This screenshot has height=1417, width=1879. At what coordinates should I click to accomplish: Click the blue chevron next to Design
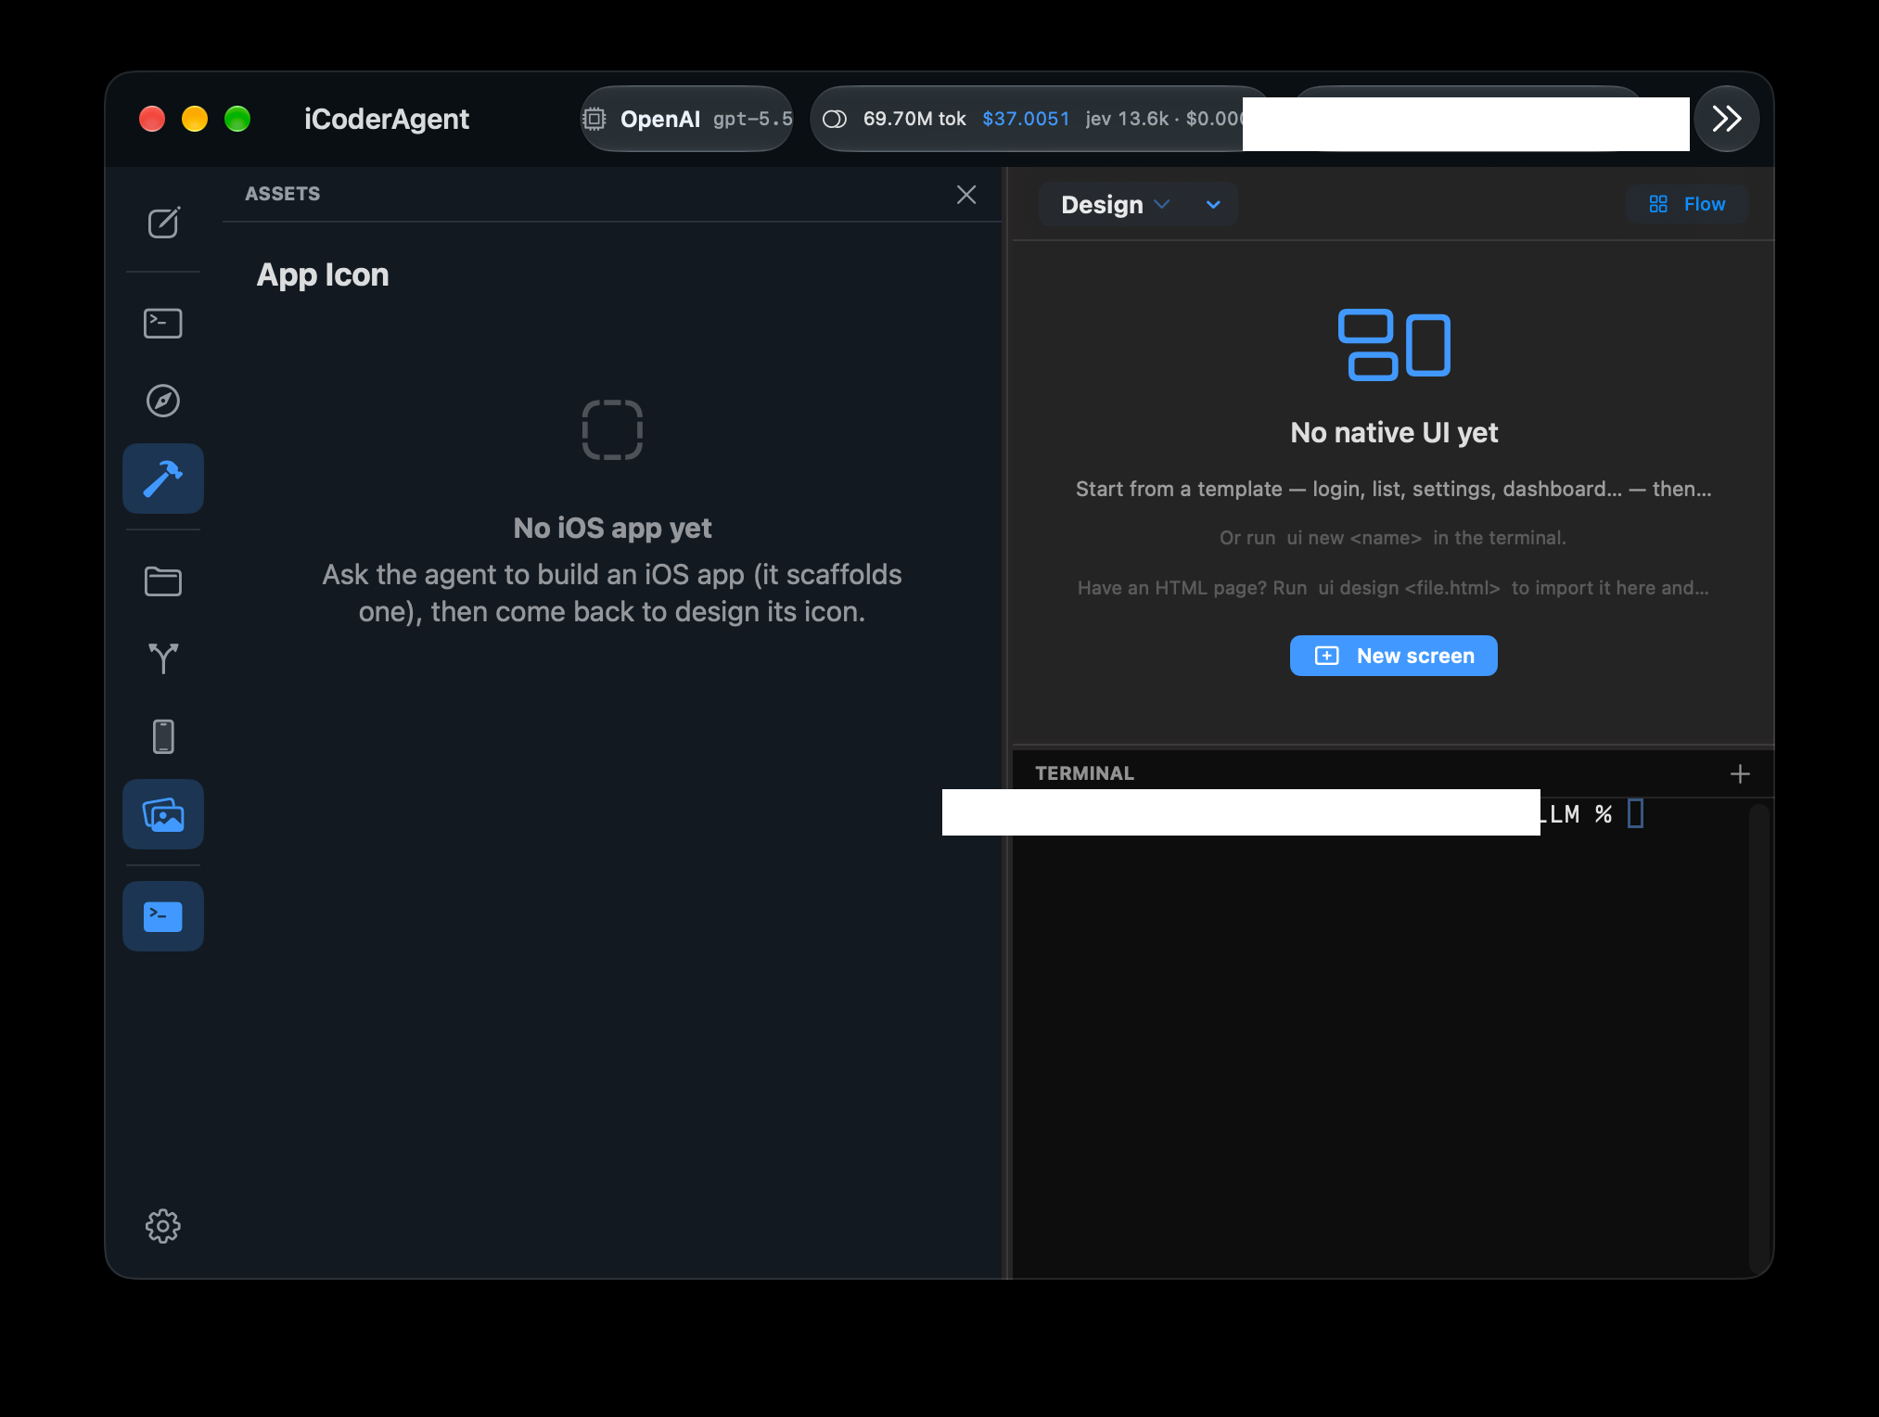tap(1213, 204)
